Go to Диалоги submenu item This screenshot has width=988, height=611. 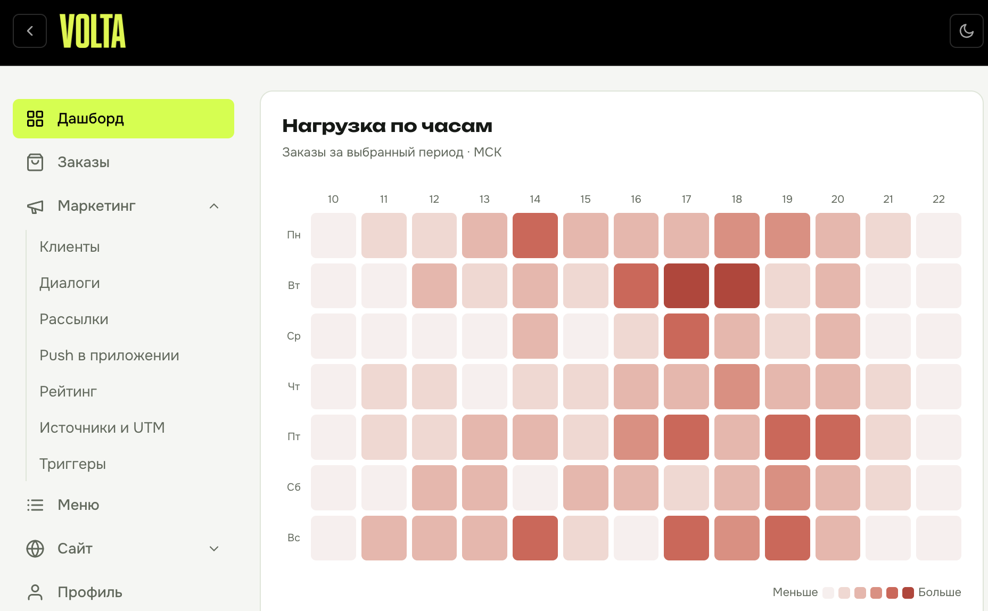pos(70,283)
